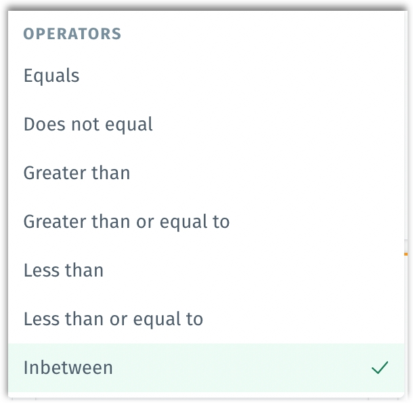Screen dimensions: 413x403
Task: Click the green checkmark beside Inbetween
Action: (x=380, y=368)
